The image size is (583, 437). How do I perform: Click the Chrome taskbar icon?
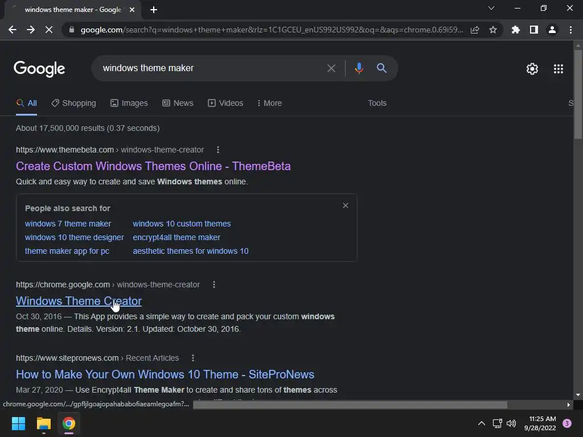tap(69, 423)
